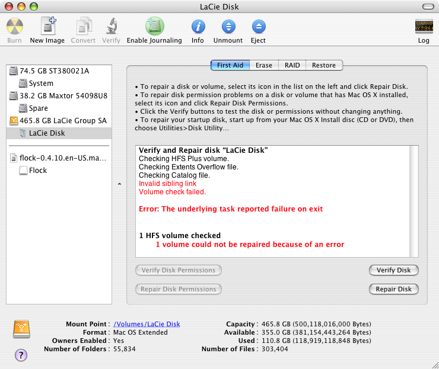The image size is (439, 369).
Task: Unmount the selected volume
Action: click(228, 27)
